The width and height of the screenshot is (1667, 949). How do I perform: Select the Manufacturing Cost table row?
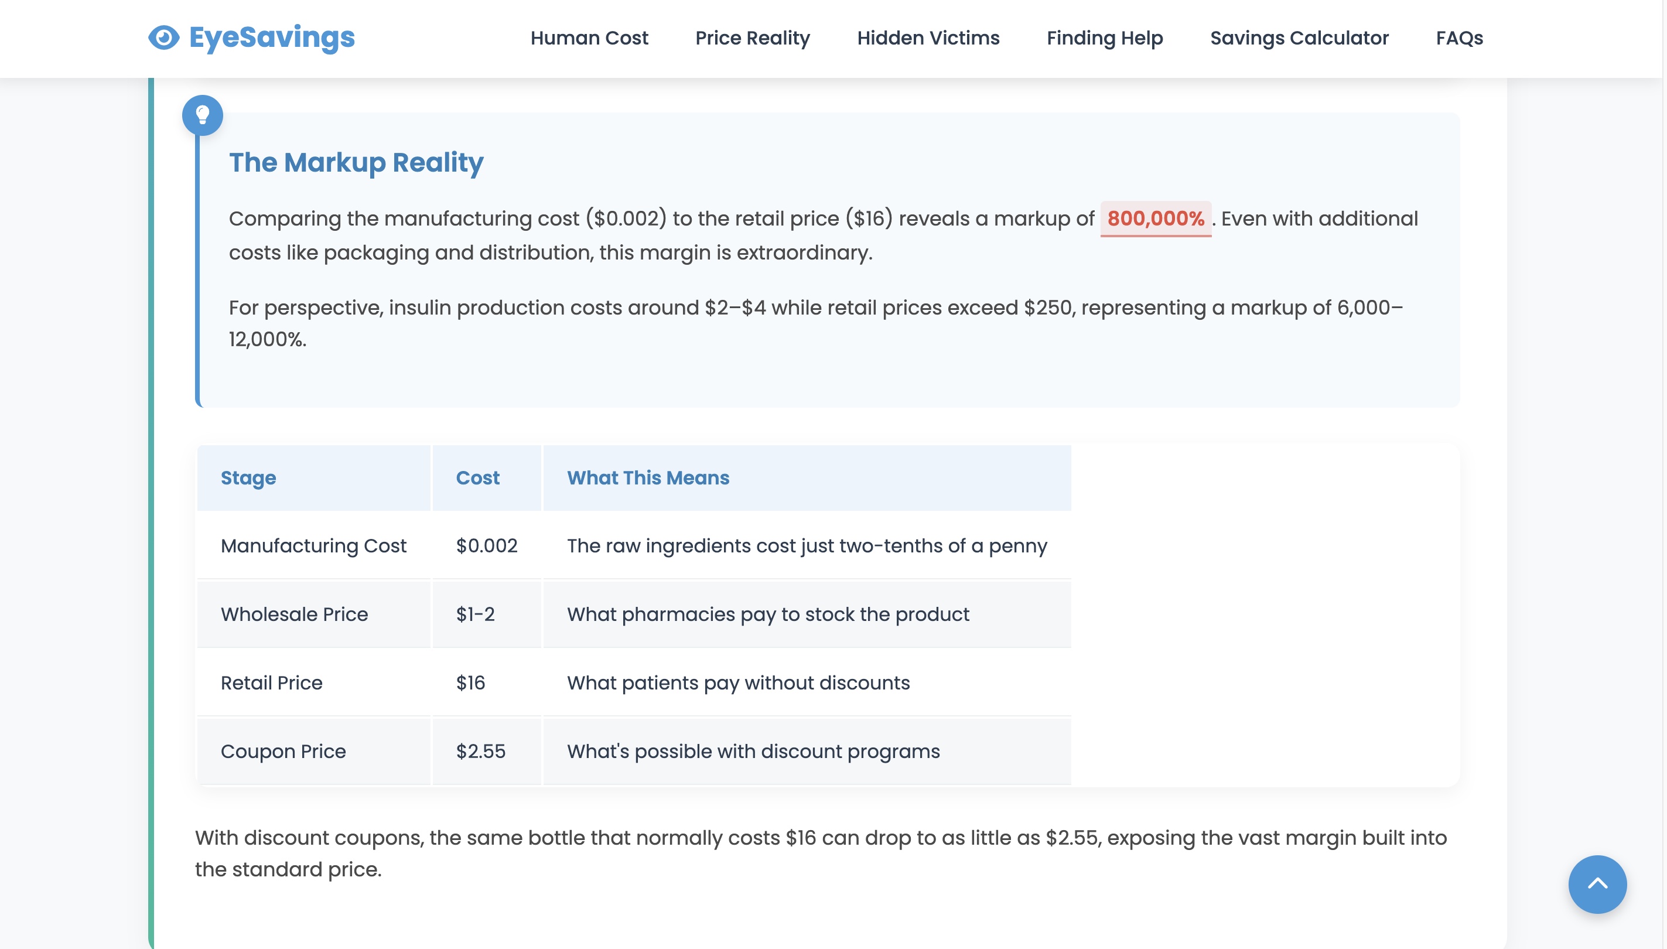[x=313, y=545]
